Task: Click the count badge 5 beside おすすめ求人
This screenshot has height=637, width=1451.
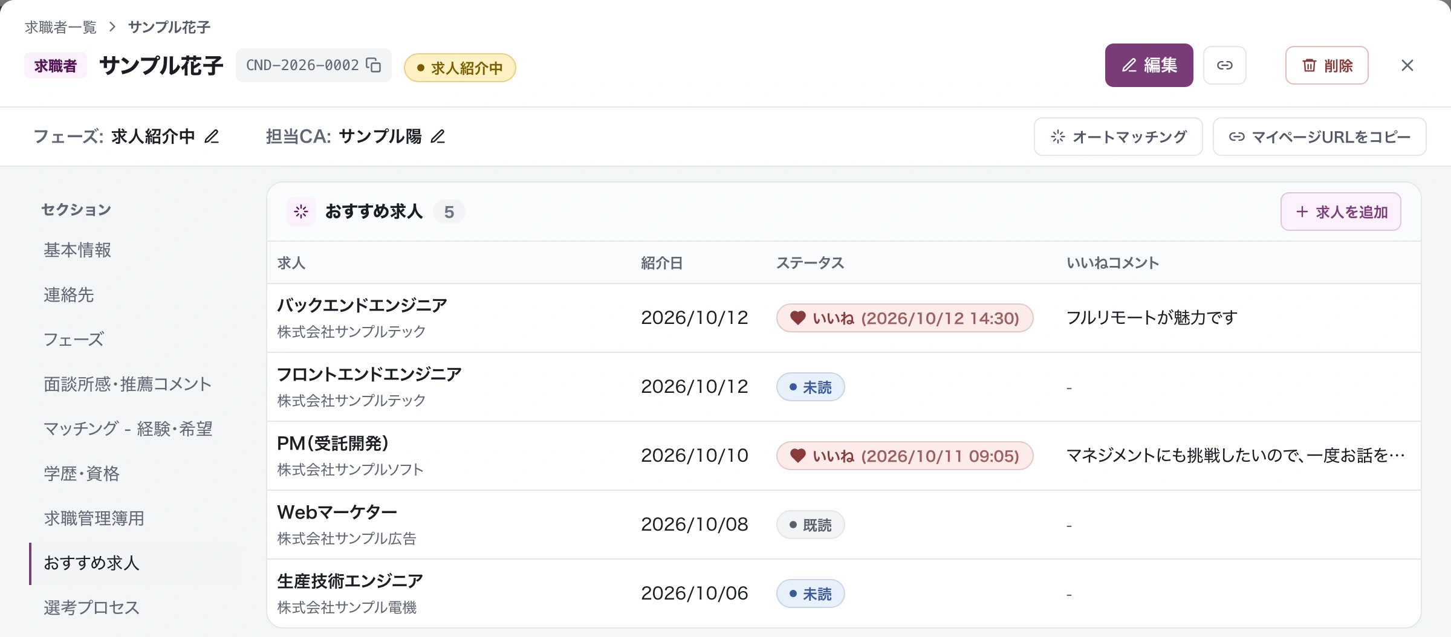Action: 449,212
